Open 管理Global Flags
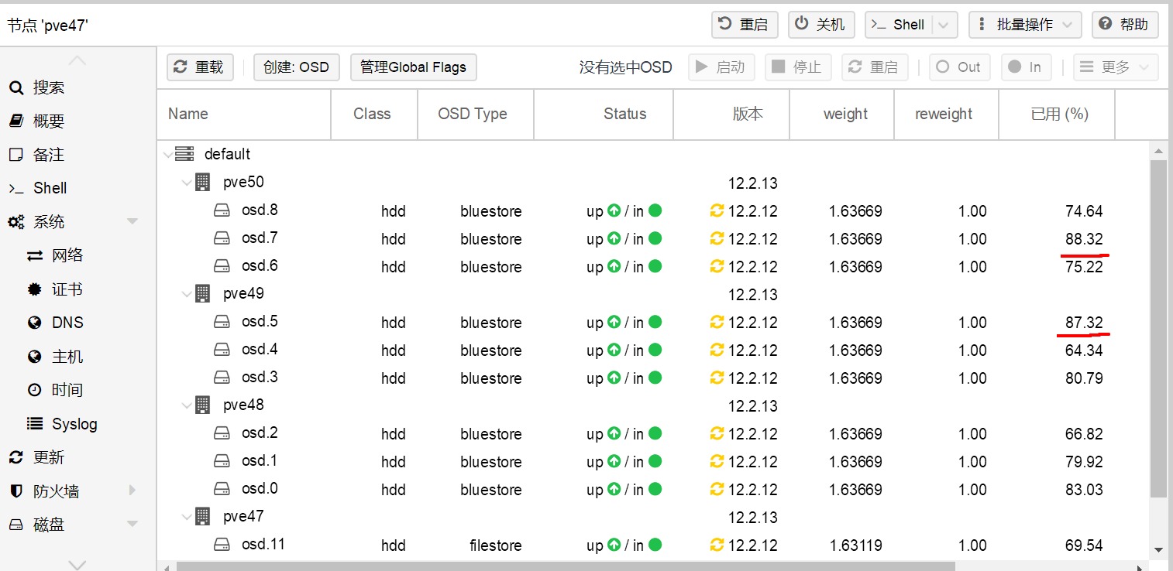Viewport: 1173px width, 571px height. 414,67
